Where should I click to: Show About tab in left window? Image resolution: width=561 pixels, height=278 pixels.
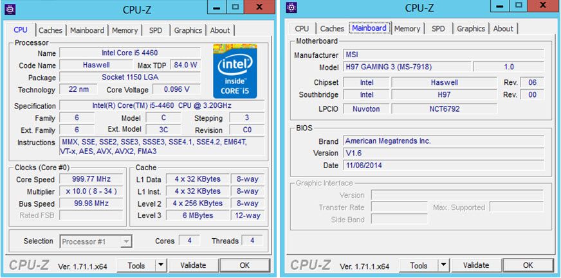(x=220, y=30)
